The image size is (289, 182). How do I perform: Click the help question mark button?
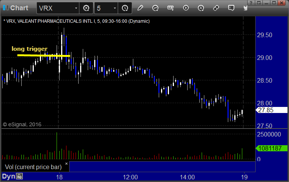(x=251, y=3)
